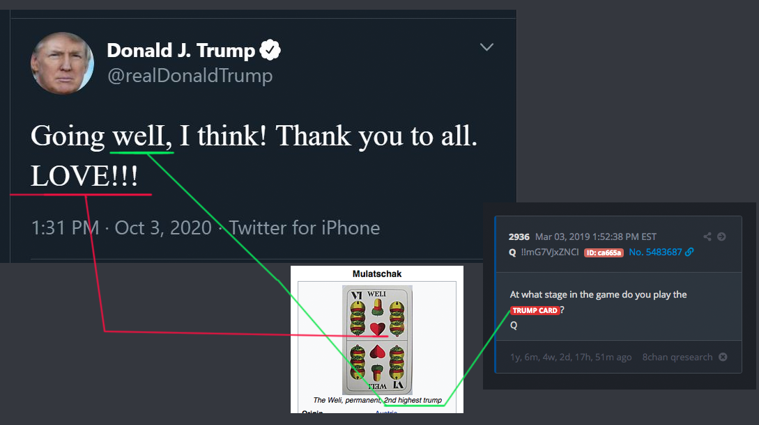This screenshot has height=425, width=759.
Task: Click the red TRUMP CARD highlight tag
Action: [x=535, y=310]
